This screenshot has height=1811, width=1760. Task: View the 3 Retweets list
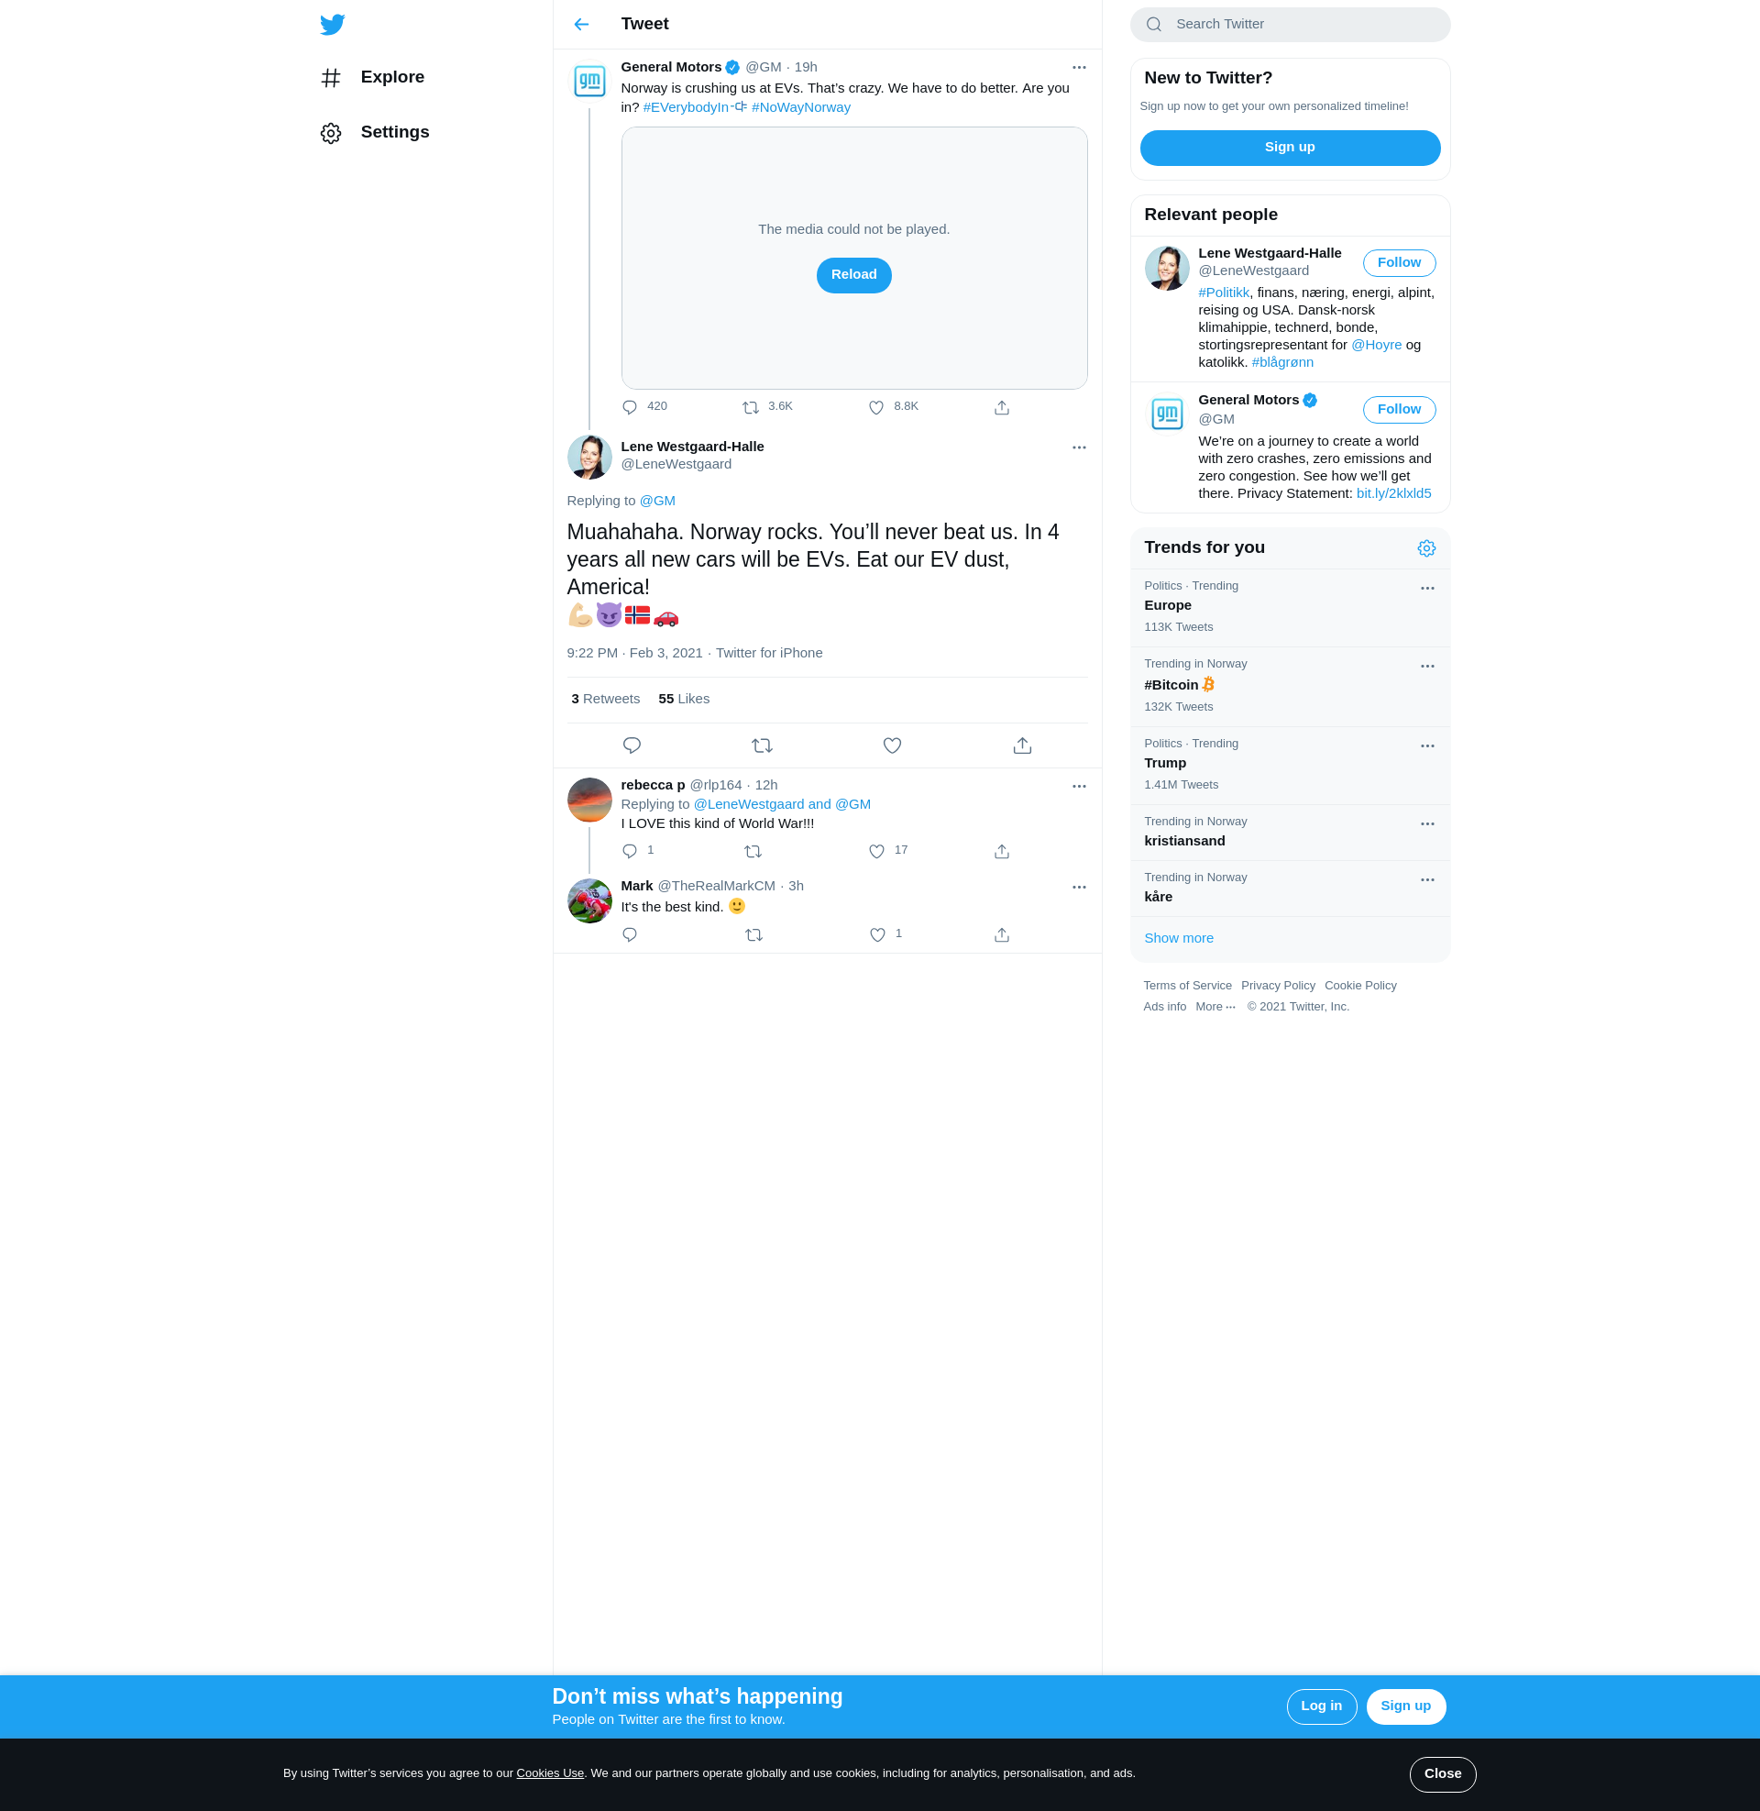(606, 699)
